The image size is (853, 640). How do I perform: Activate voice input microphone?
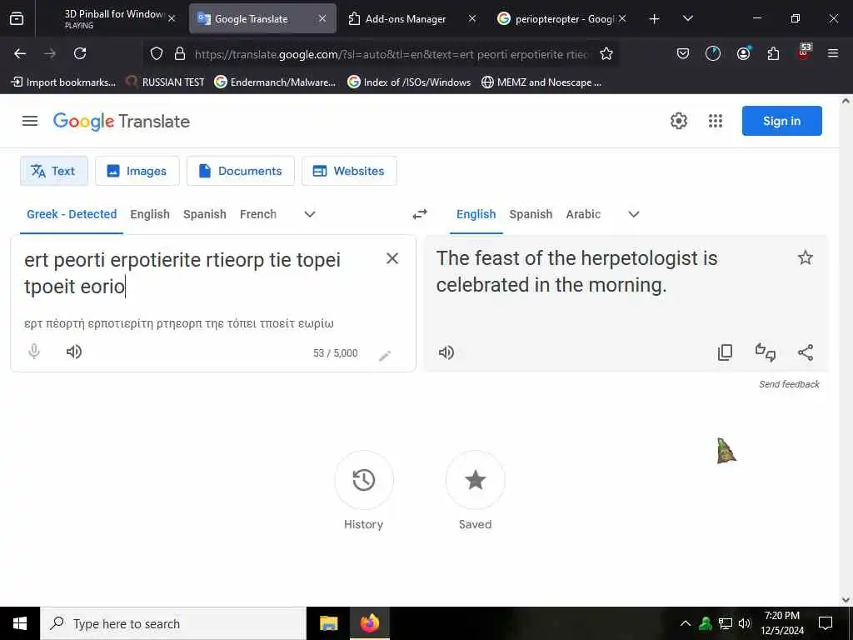coord(34,352)
